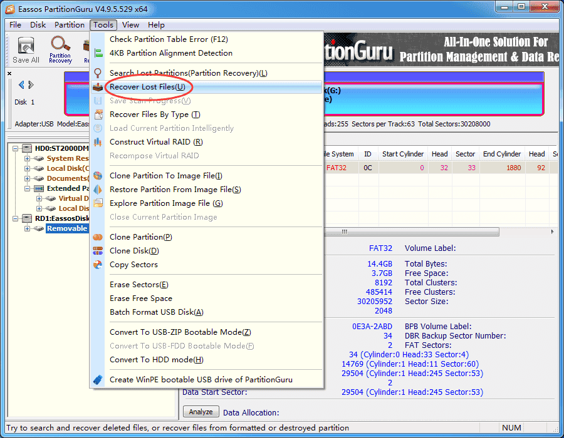Open the Help menu
564x438 pixels.
click(156, 25)
